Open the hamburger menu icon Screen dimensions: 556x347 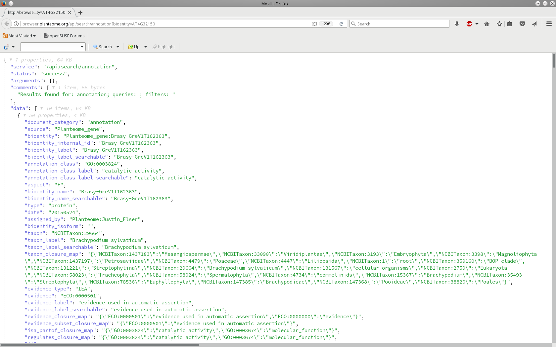click(549, 24)
